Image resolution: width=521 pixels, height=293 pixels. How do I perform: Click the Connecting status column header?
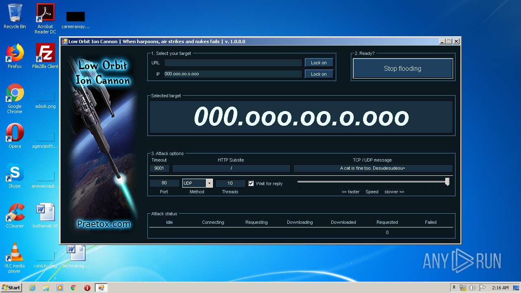click(213, 222)
